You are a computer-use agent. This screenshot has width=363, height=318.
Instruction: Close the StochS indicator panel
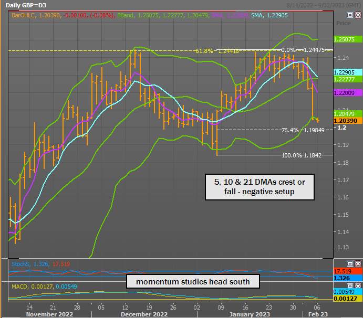coord(358,263)
